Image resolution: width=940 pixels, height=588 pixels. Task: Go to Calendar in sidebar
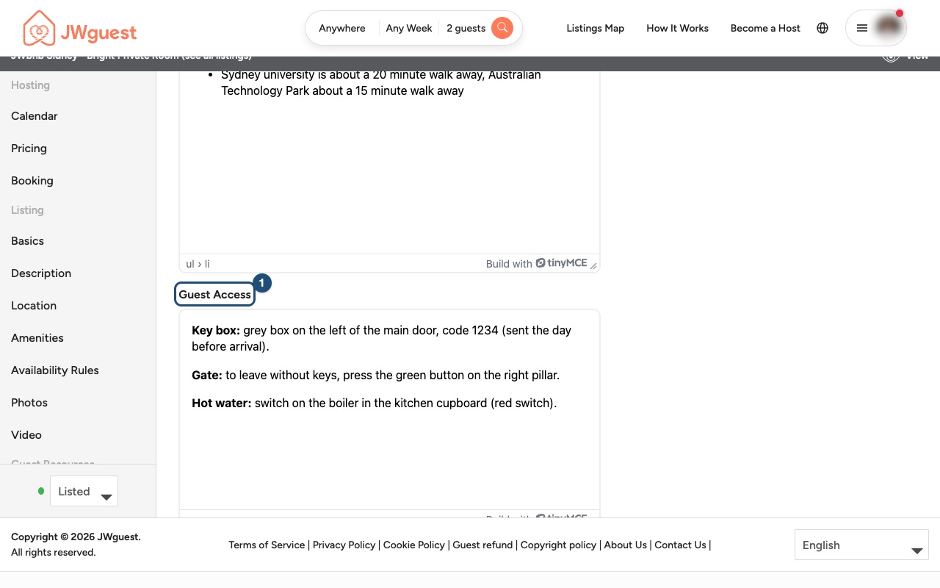coord(35,116)
